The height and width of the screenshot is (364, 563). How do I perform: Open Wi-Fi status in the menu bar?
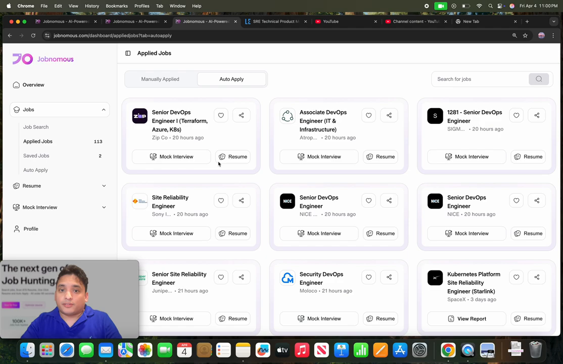(x=479, y=6)
